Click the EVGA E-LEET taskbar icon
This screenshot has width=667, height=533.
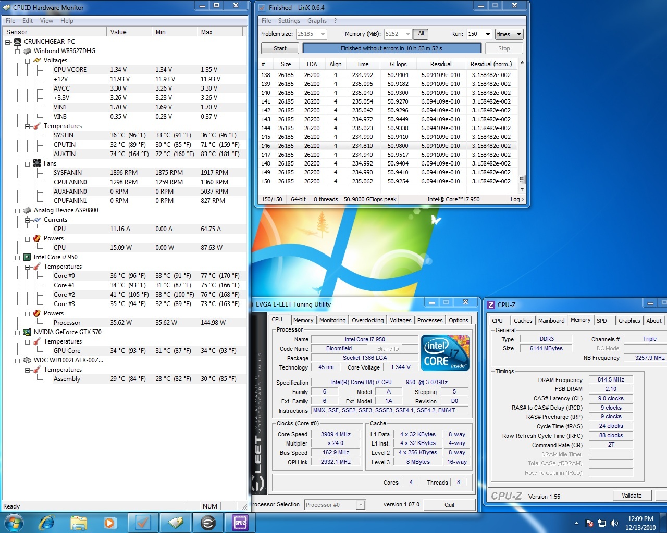click(x=207, y=522)
